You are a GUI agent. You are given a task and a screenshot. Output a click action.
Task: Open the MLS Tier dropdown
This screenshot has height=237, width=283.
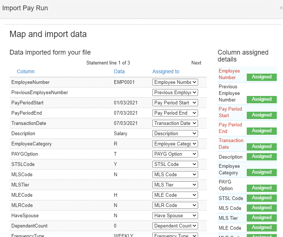click(175, 185)
